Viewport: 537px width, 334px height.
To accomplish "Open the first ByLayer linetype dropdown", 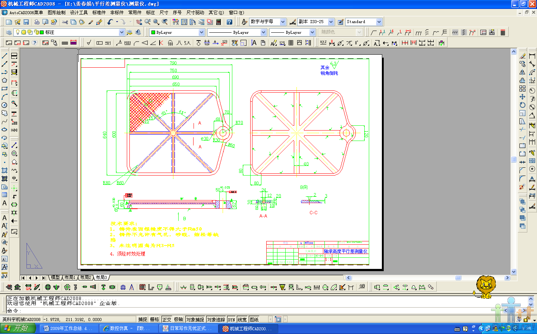I will 263,32.
